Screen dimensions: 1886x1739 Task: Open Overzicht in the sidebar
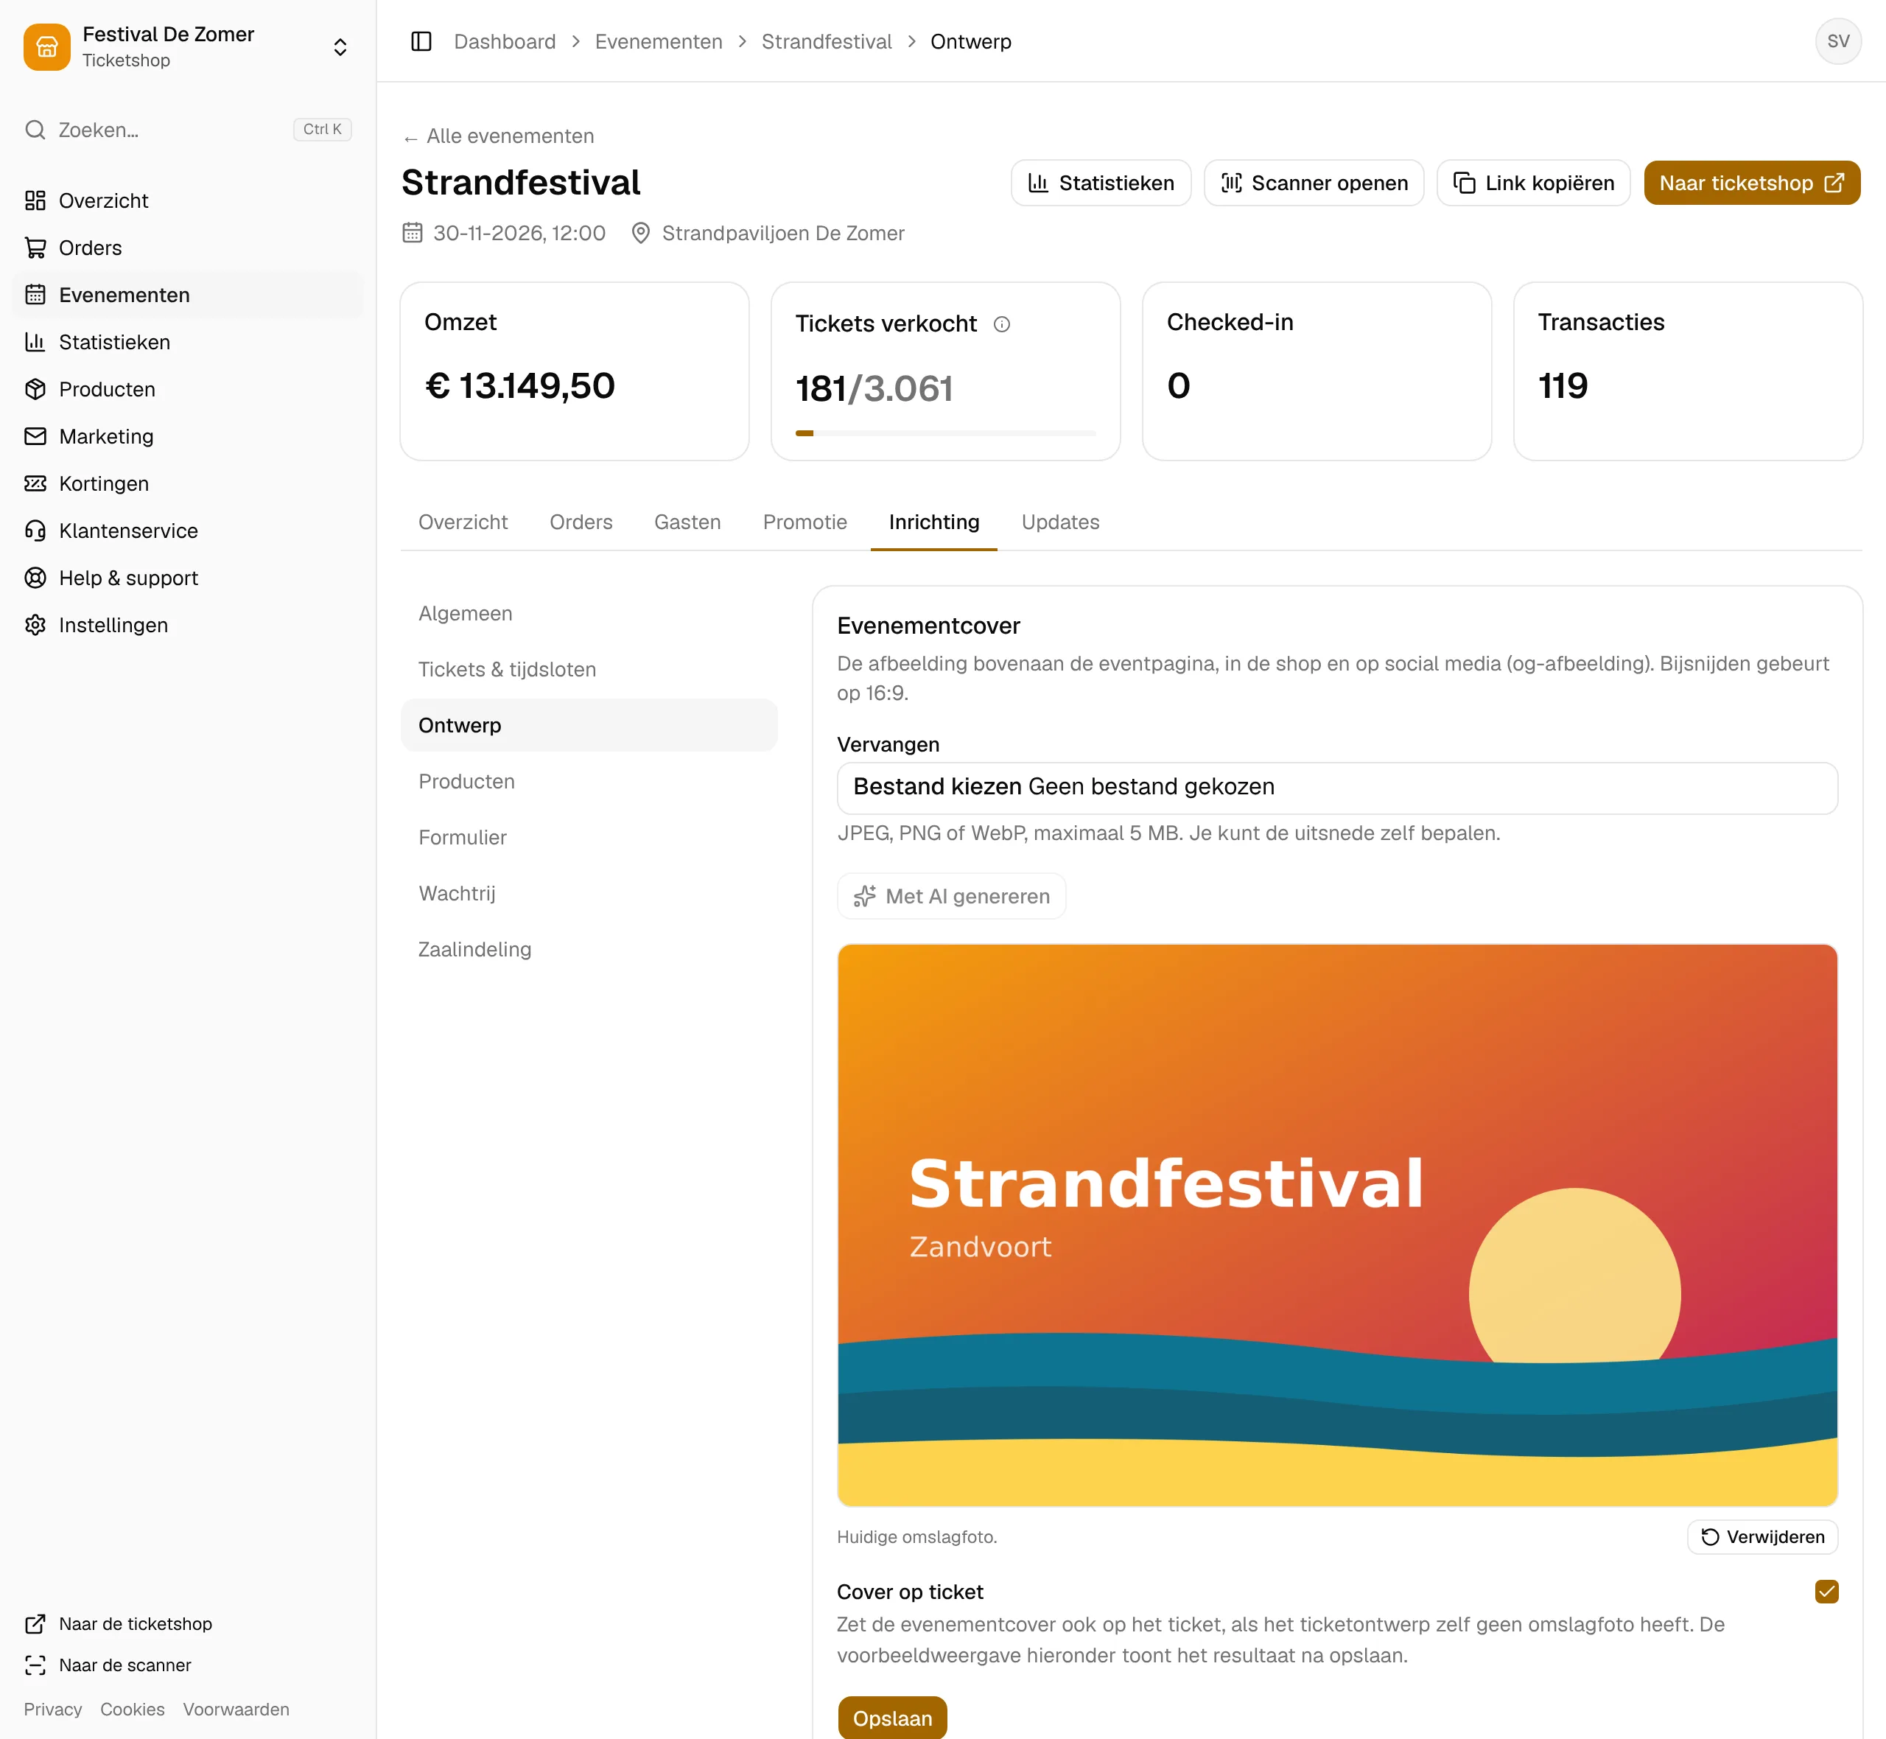(188, 200)
